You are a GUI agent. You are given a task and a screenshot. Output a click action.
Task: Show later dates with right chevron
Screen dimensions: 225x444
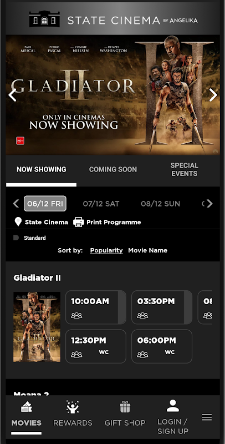click(x=209, y=204)
